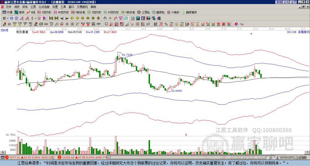
Task: Click the 论坛 forum button
Action: pyautogui.click(x=286, y=2)
